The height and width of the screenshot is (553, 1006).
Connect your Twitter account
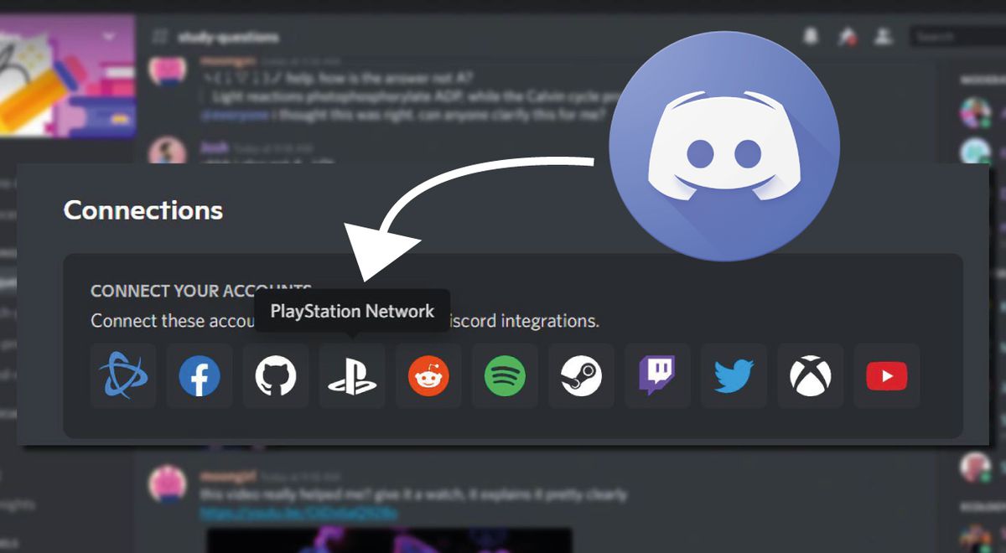coord(734,376)
